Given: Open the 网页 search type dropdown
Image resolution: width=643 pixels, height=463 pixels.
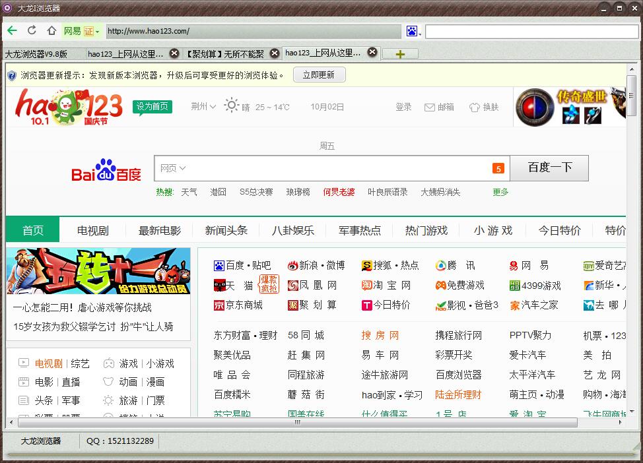Looking at the screenshot, I should (173, 168).
